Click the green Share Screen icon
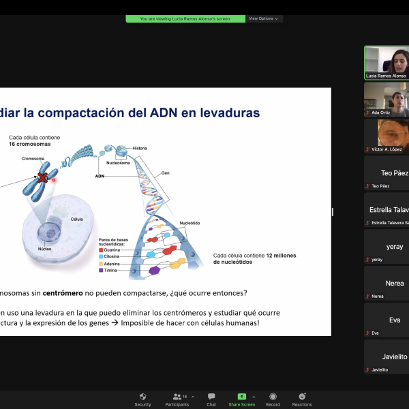 point(241,396)
